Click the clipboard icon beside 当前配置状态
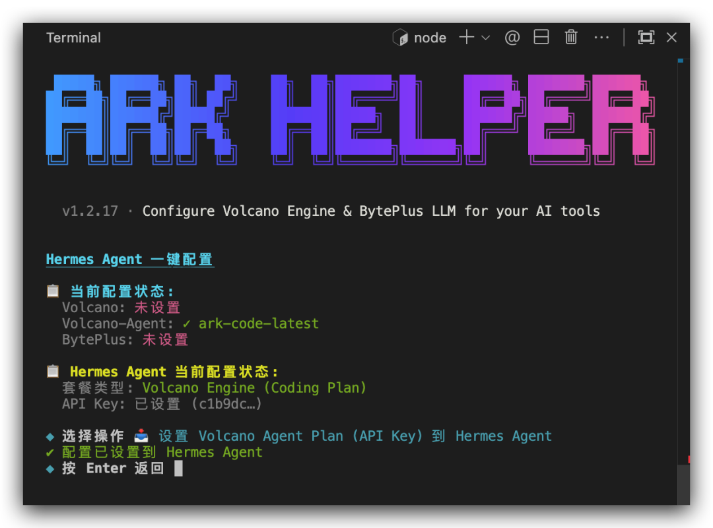The height and width of the screenshot is (528, 713). point(53,290)
